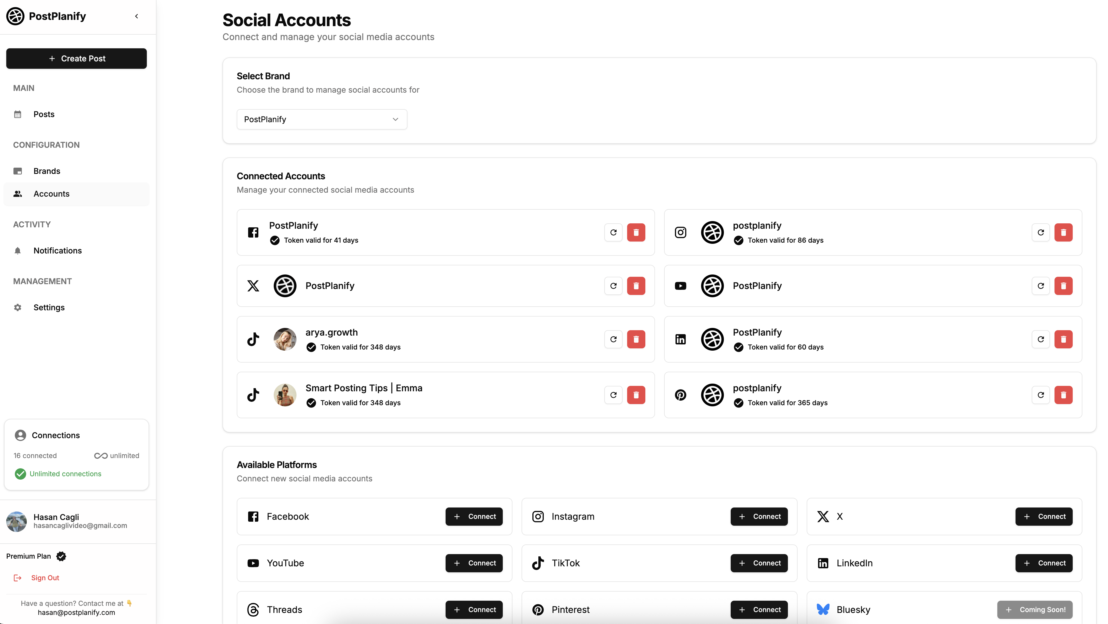
Task: Refresh the LinkedIn PostPlanify token
Action: tap(1041, 339)
